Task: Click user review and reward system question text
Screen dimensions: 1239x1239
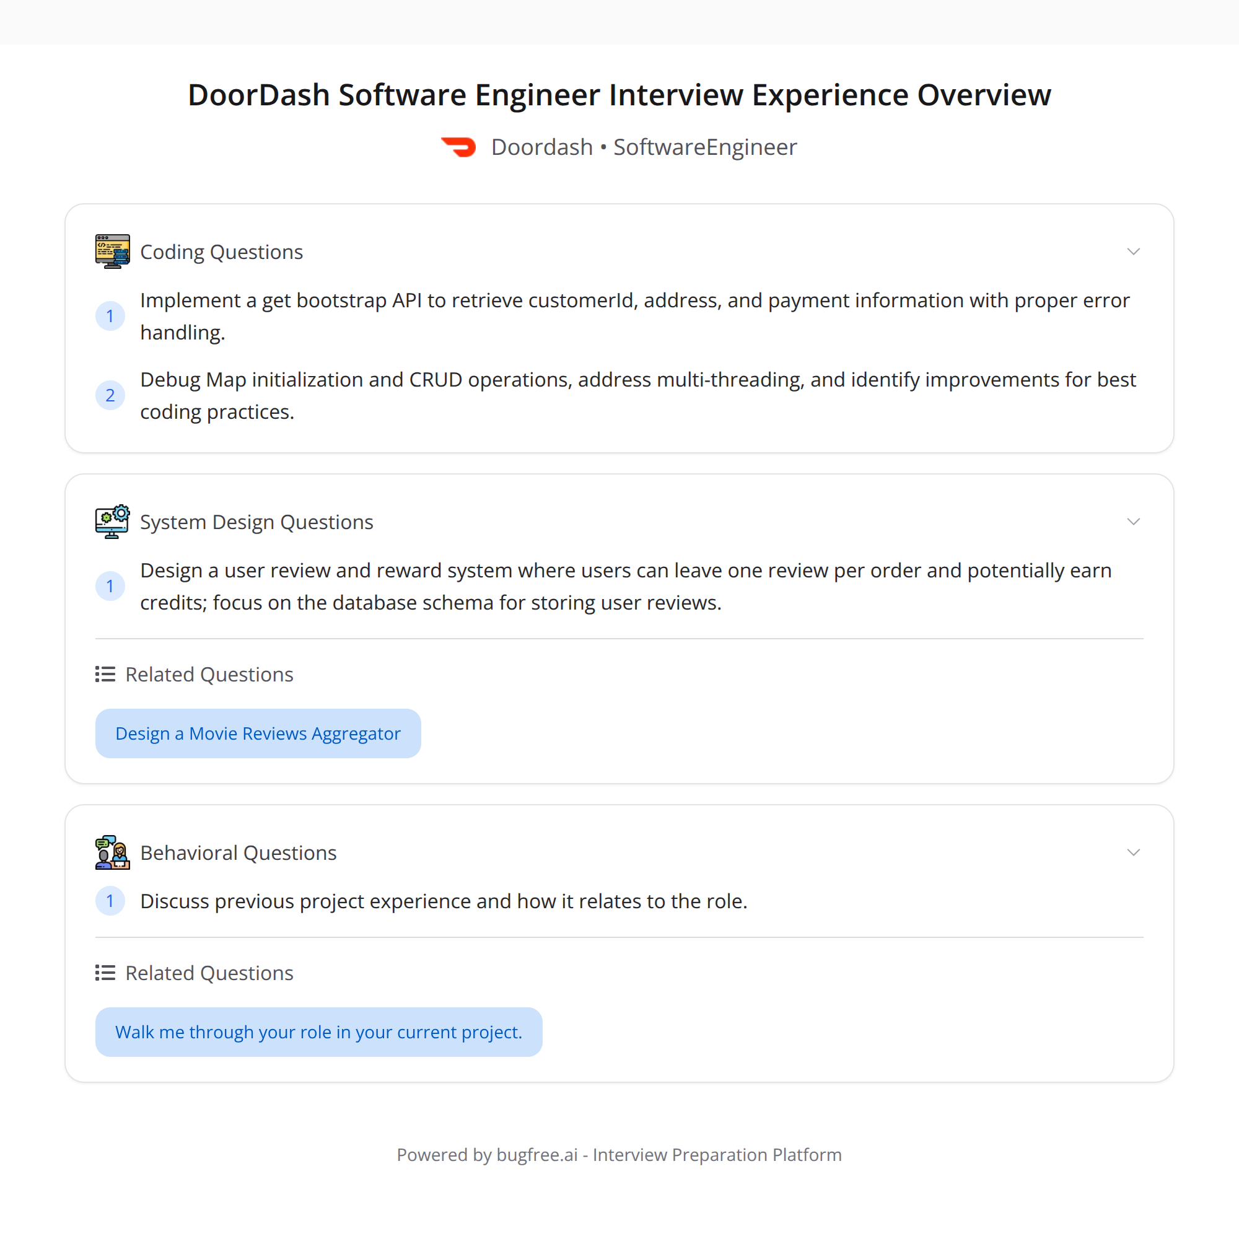Action: [x=626, y=586]
